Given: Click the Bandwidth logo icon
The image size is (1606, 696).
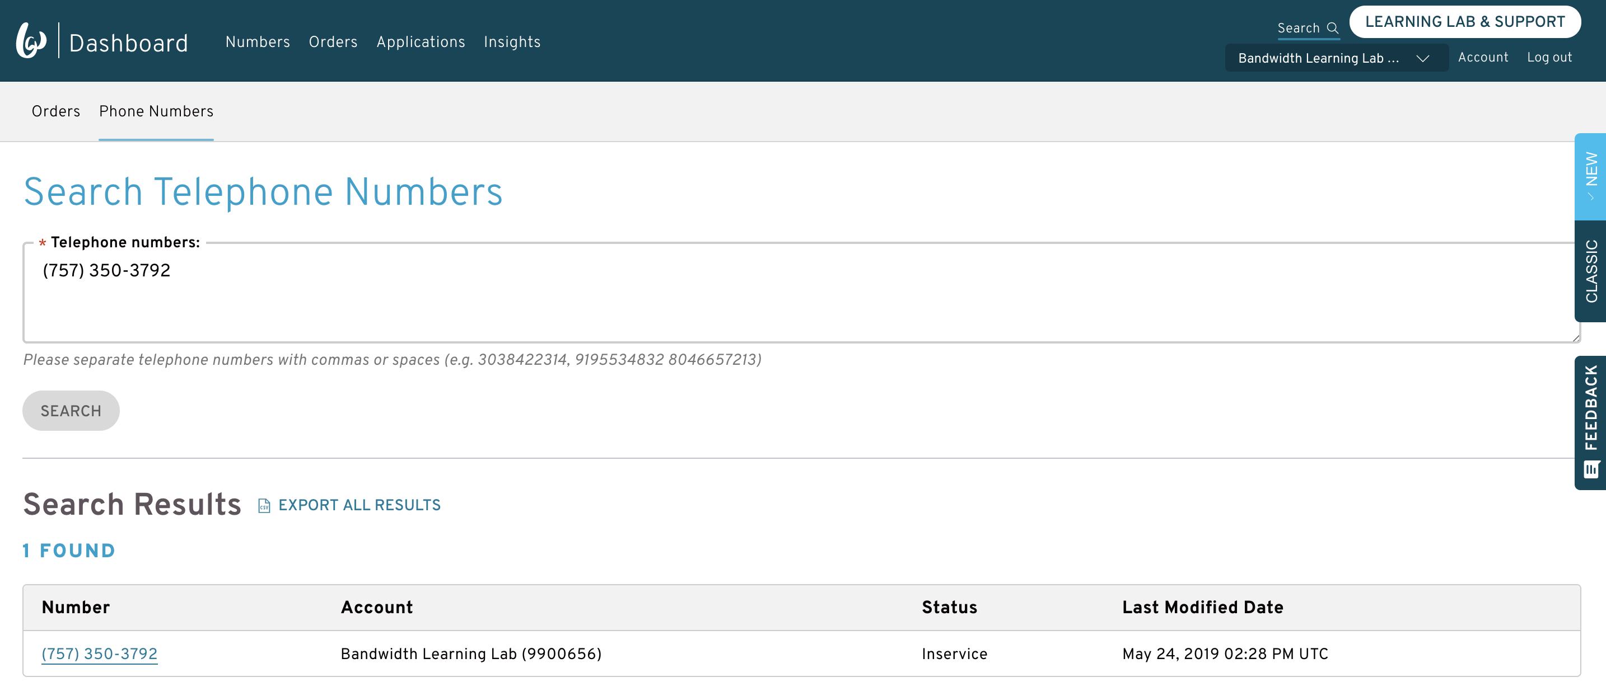Looking at the screenshot, I should pos(31,40).
